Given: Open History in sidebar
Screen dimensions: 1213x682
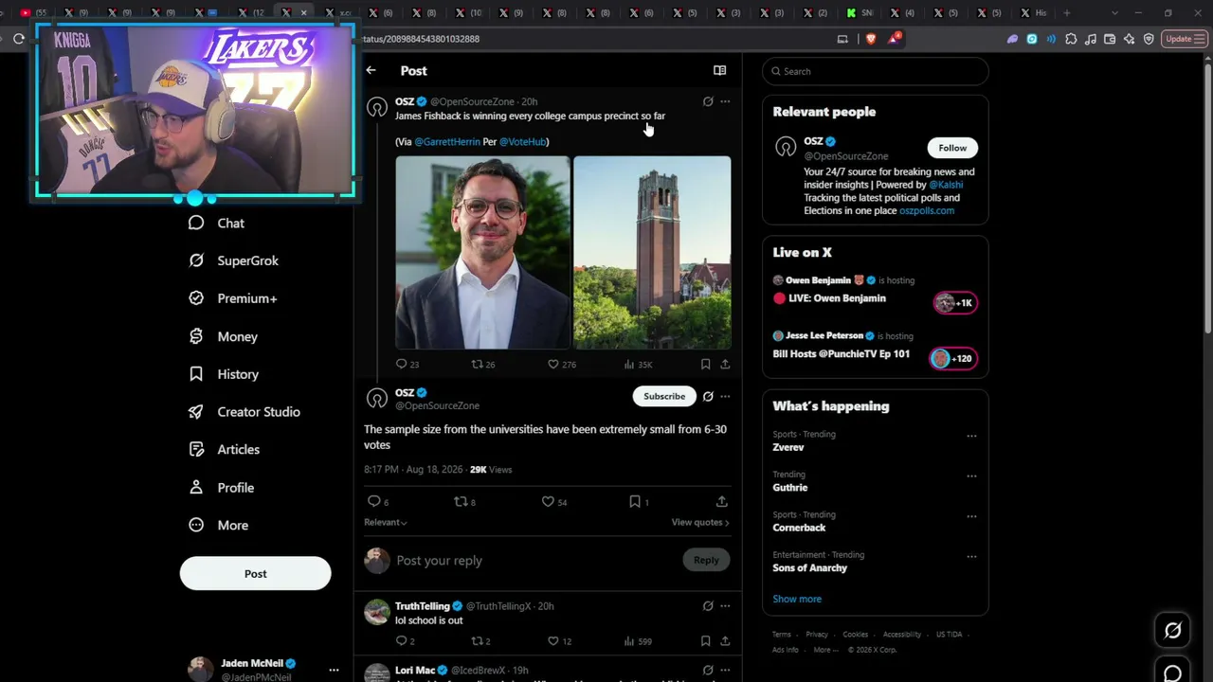Looking at the screenshot, I should [224, 374].
